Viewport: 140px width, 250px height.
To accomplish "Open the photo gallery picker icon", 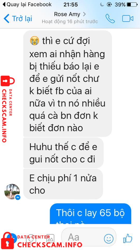I will 50,238.
